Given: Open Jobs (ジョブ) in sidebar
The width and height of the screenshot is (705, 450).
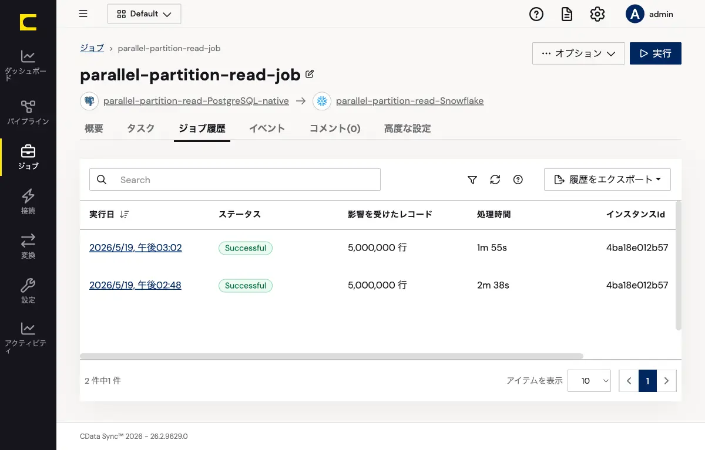Looking at the screenshot, I should [x=28, y=157].
